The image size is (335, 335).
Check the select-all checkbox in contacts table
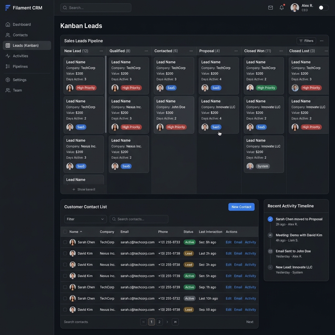coord(65,232)
